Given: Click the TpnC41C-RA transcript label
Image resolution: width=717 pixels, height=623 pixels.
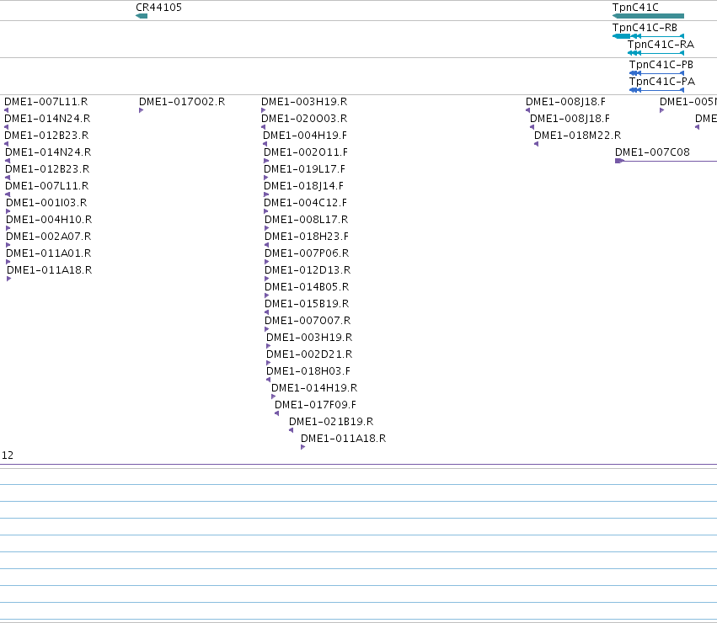Looking at the screenshot, I should [x=661, y=45].
